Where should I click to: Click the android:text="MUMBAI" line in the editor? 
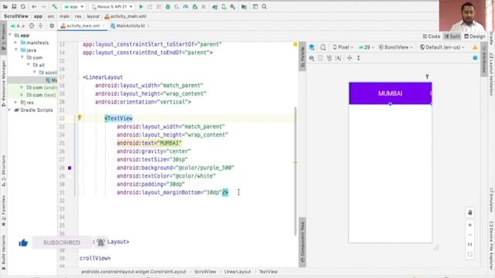pyautogui.click(x=149, y=143)
